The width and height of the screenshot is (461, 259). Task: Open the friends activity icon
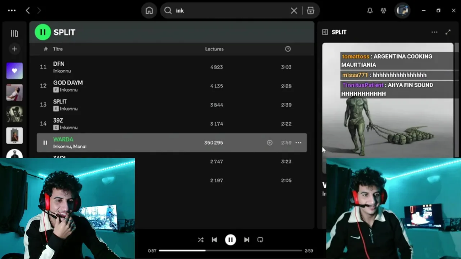tap(384, 10)
